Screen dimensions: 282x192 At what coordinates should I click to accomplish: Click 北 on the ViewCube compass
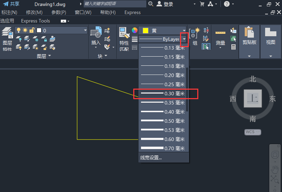tap(253, 79)
